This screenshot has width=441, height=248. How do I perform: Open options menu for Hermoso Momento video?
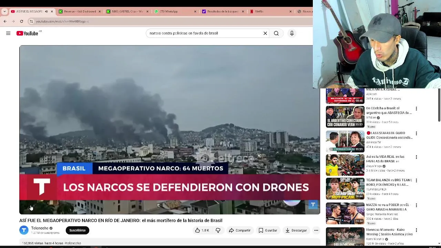point(416,230)
